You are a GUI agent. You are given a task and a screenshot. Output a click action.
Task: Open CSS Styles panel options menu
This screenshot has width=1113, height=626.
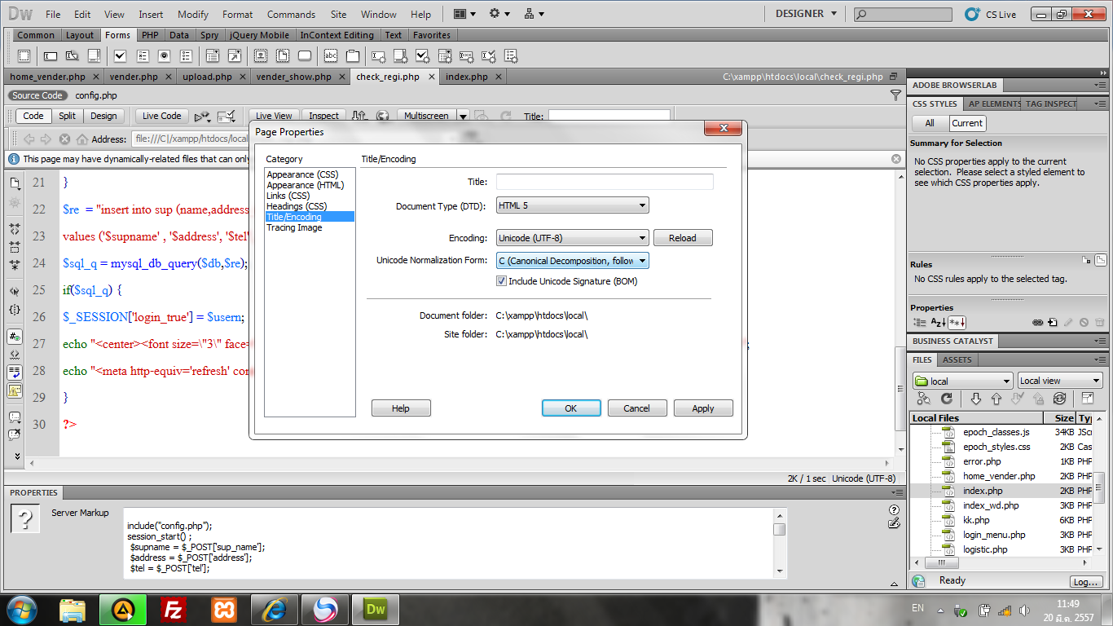point(1101,104)
